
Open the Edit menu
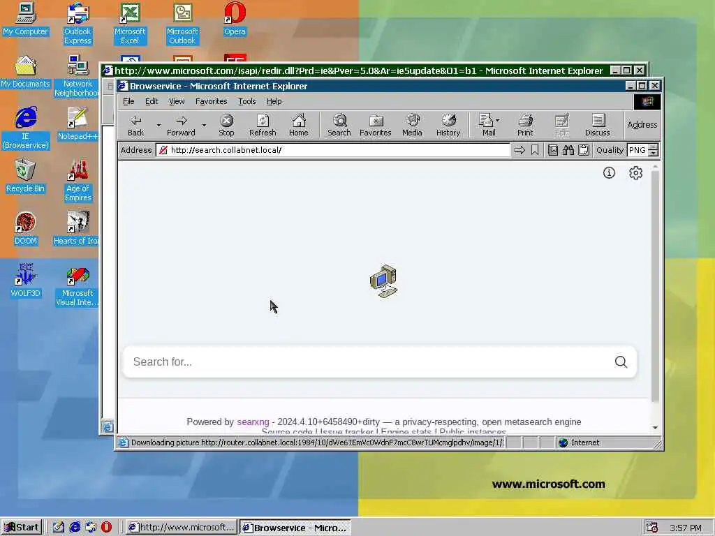[152, 101]
